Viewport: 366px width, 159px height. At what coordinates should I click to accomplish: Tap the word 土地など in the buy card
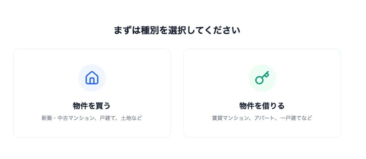click(x=131, y=118)
